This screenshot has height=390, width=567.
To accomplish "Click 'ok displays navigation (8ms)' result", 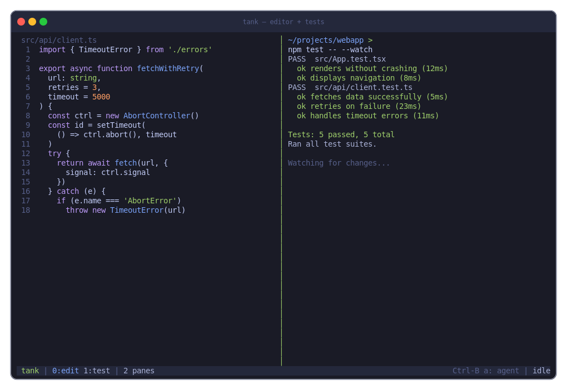I will (x=359, y=78).
